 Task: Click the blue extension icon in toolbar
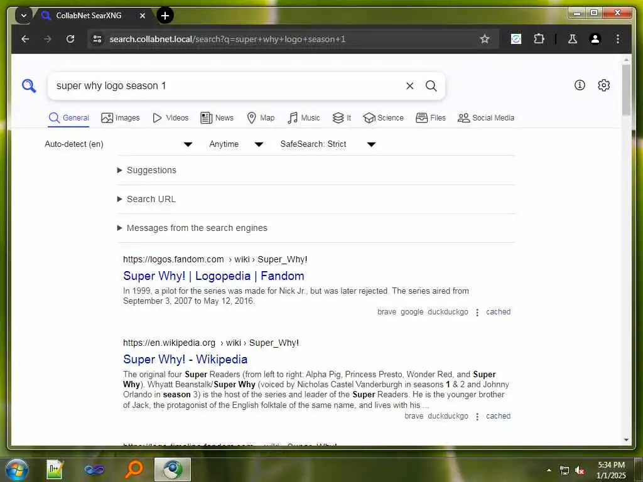tap(516, 39)
